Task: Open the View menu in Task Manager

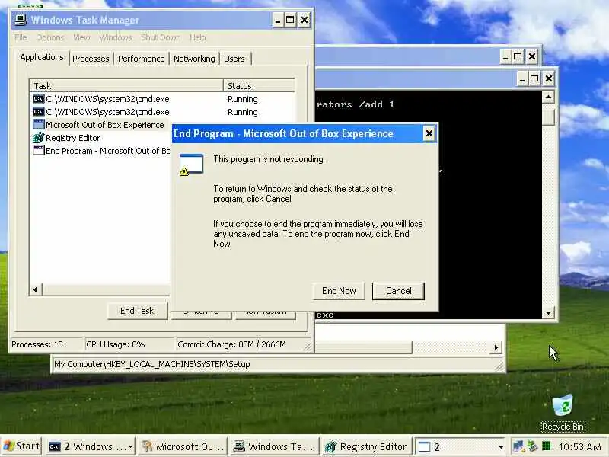Action: [x=81, y=37]
